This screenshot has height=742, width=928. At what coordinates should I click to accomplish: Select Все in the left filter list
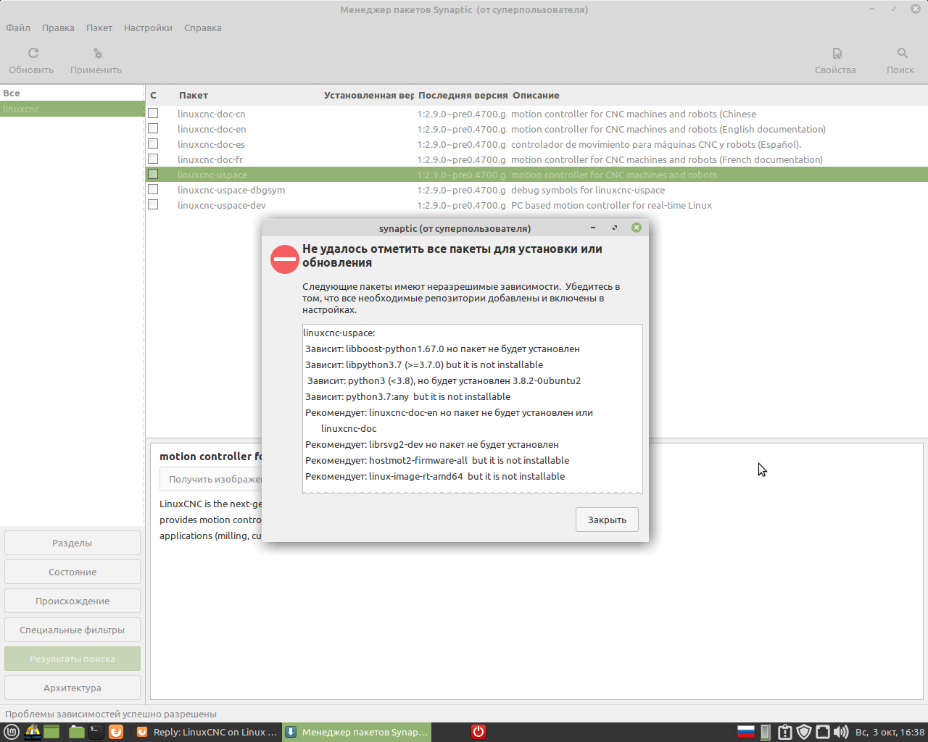pos(72,93)
